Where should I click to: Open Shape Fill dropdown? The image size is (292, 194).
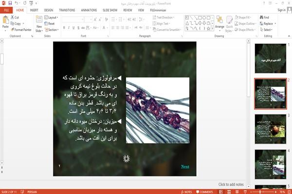point(243,18)
